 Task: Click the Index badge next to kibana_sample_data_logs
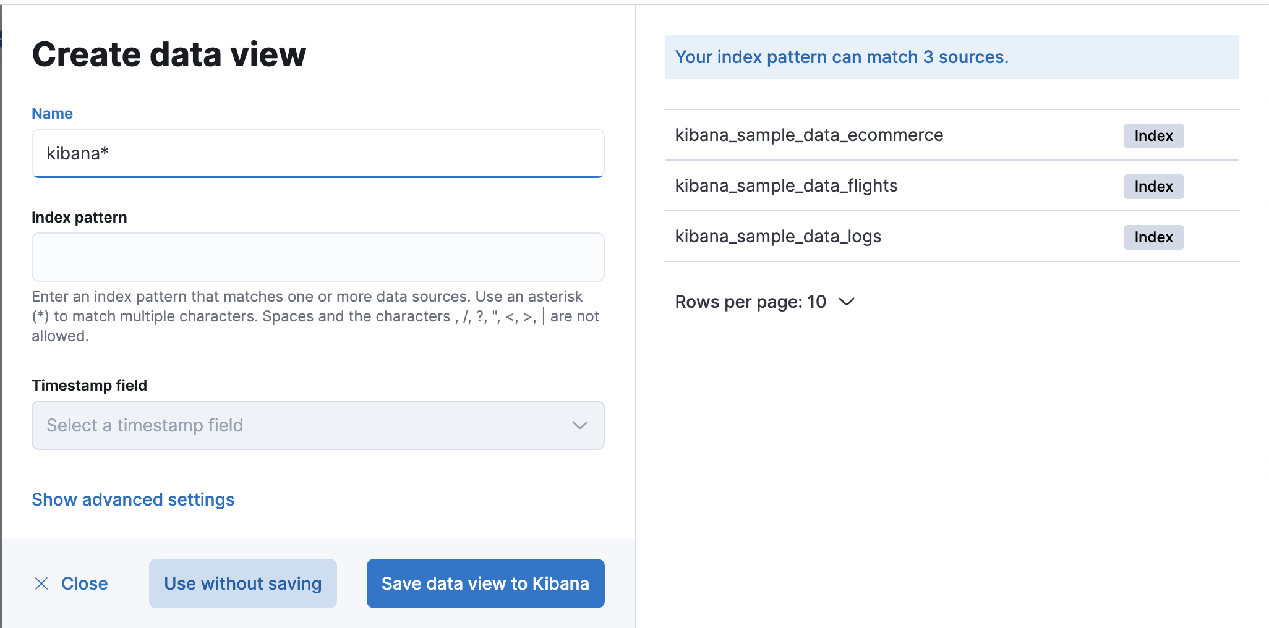tap(1153, 237)
